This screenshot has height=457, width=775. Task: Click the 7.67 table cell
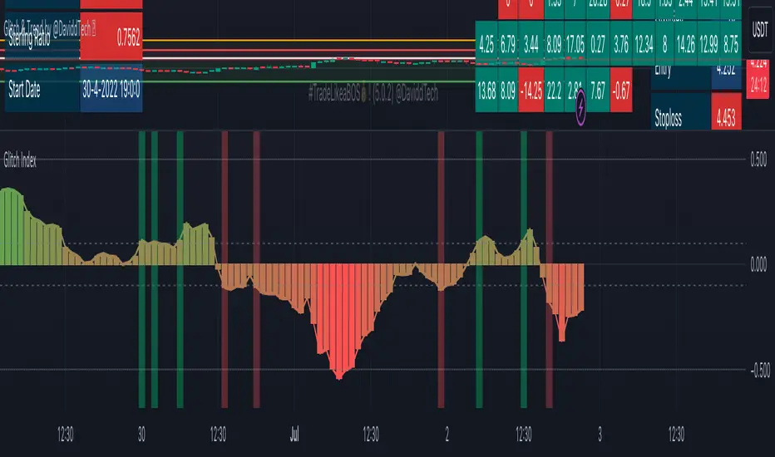[x=598, y=91]
